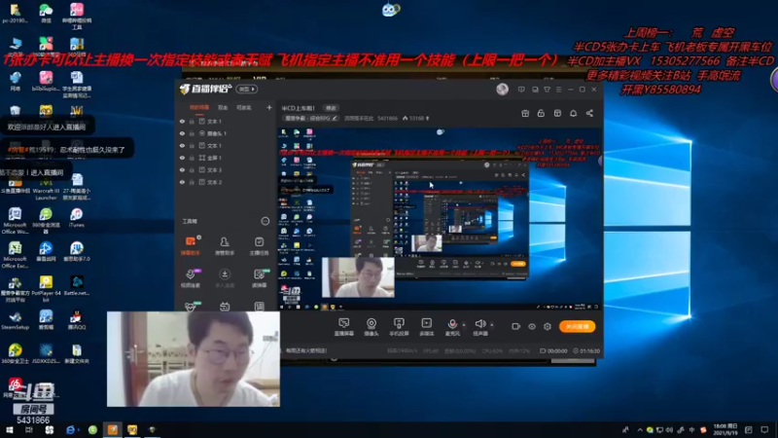
Task: Hide the 文本 2 layer
Action: 182,182
